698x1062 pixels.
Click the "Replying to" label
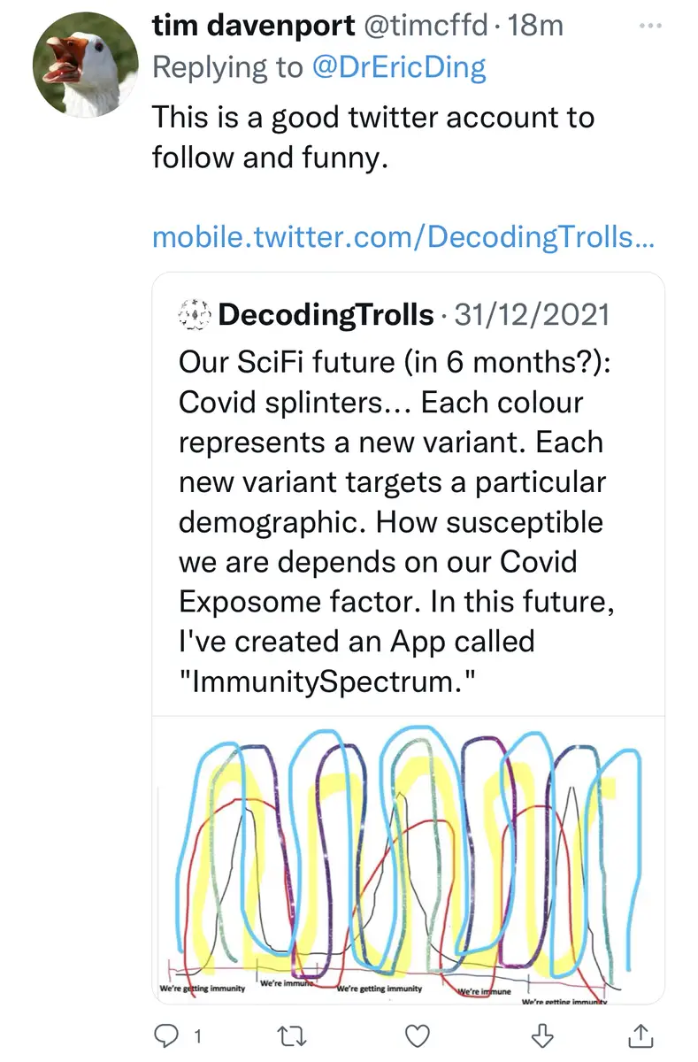226,69
